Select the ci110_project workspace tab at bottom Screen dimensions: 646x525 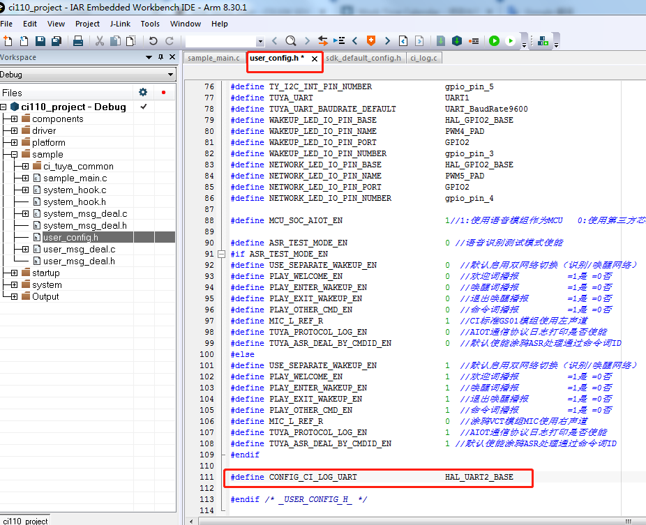[25, 521]
